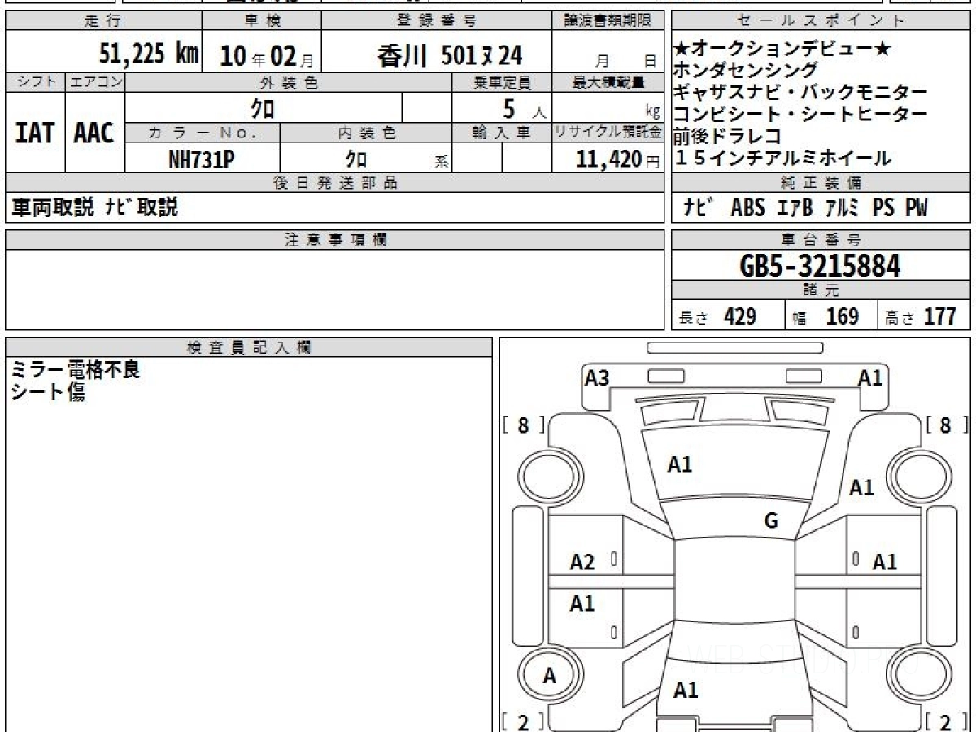Click the A2 damage mark on door
This screenshot has width=976, height=732.
pyautogui.click(x=582, y=562)
